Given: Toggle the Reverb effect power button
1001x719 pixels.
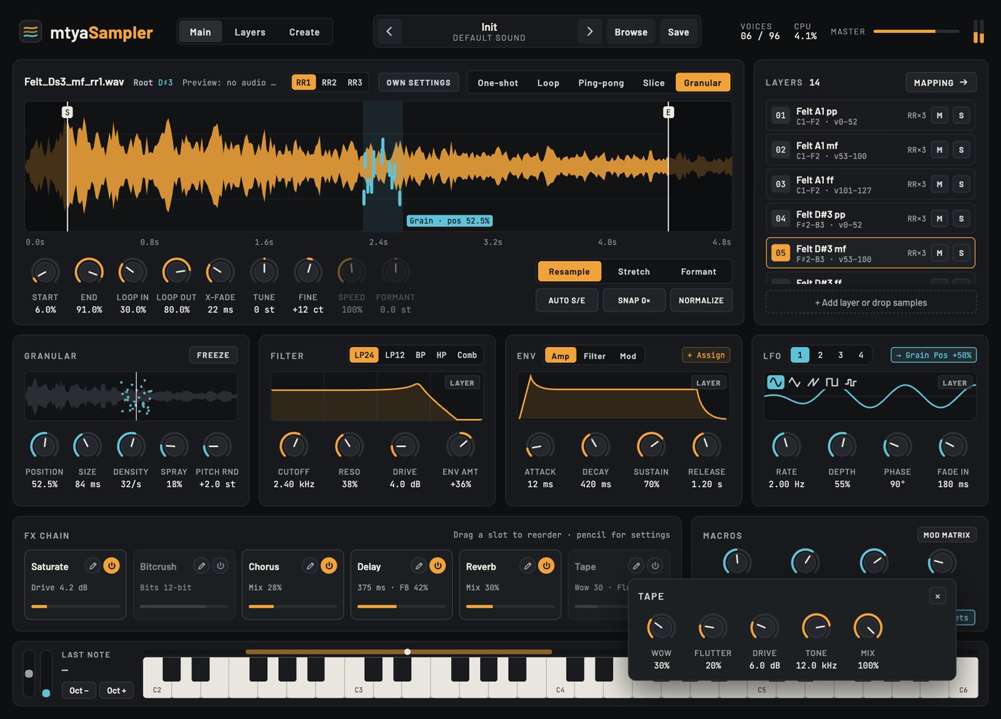Looking at the screenshot, I should (x=547, y=566).
